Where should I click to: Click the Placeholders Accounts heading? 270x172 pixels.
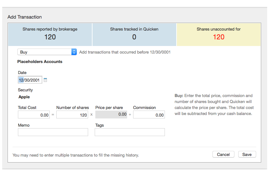point(40,62)
